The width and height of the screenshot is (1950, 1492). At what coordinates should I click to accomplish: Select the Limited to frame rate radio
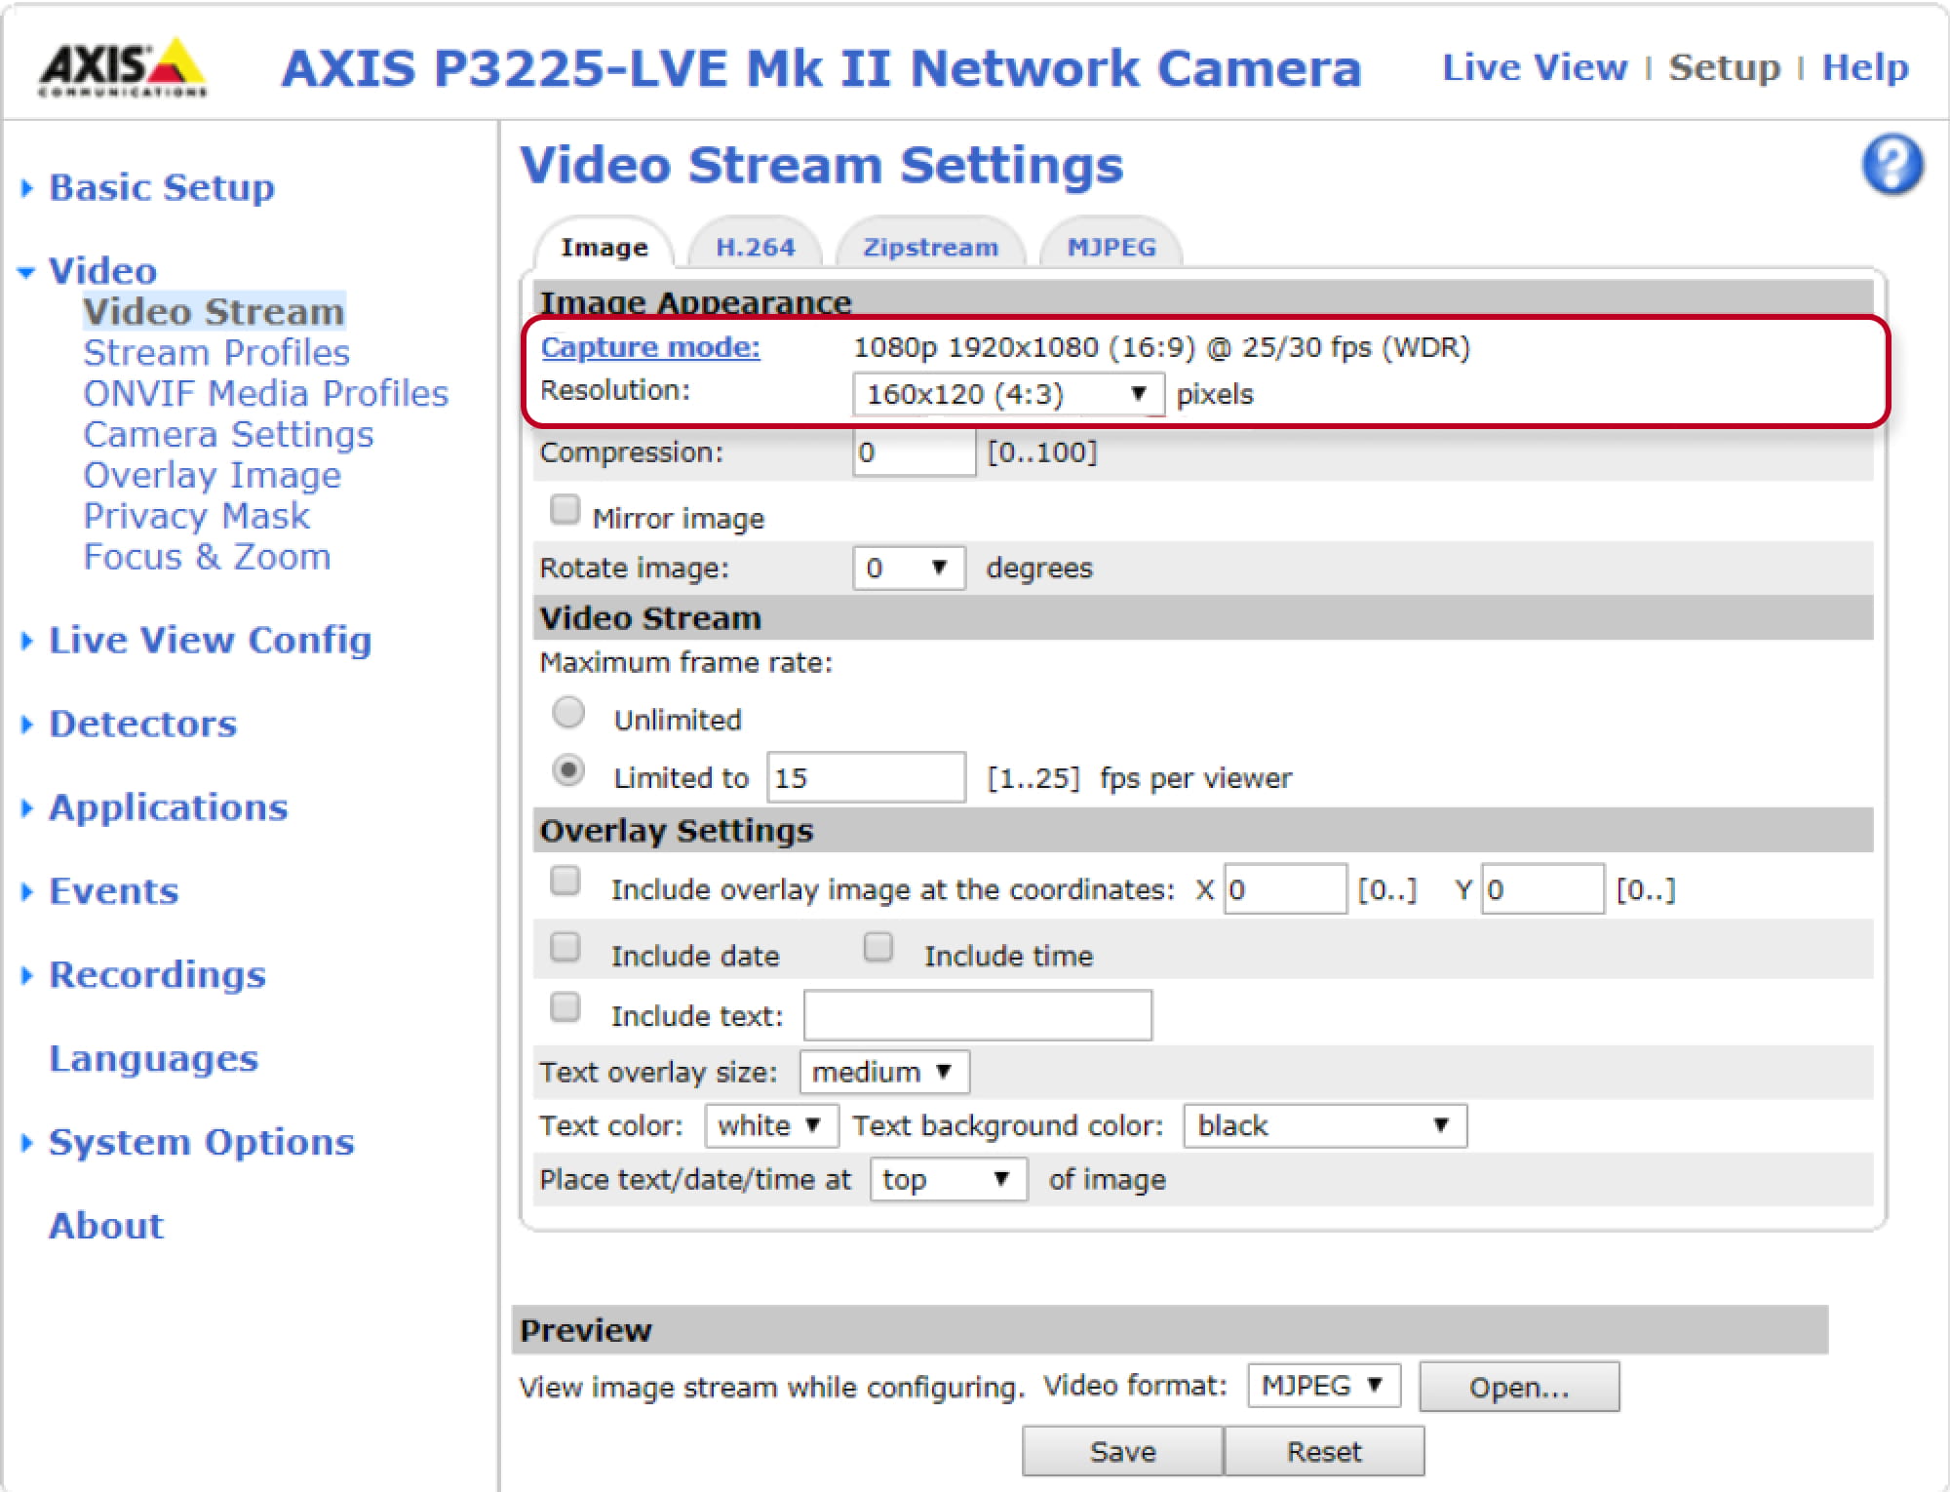pos(568,770)
